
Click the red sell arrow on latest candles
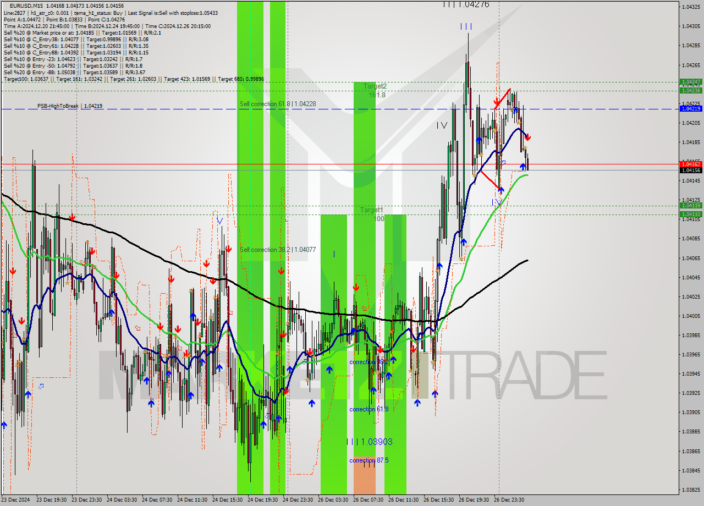[527, 136]
